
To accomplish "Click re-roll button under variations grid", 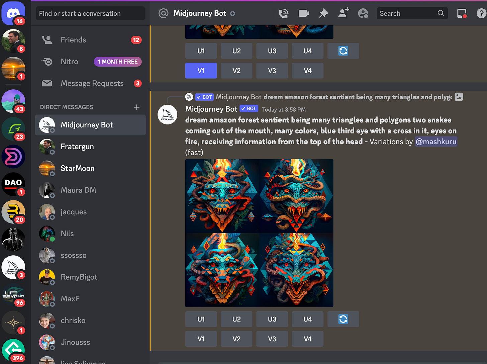I will pyautogui.click(x=343, y=319).
